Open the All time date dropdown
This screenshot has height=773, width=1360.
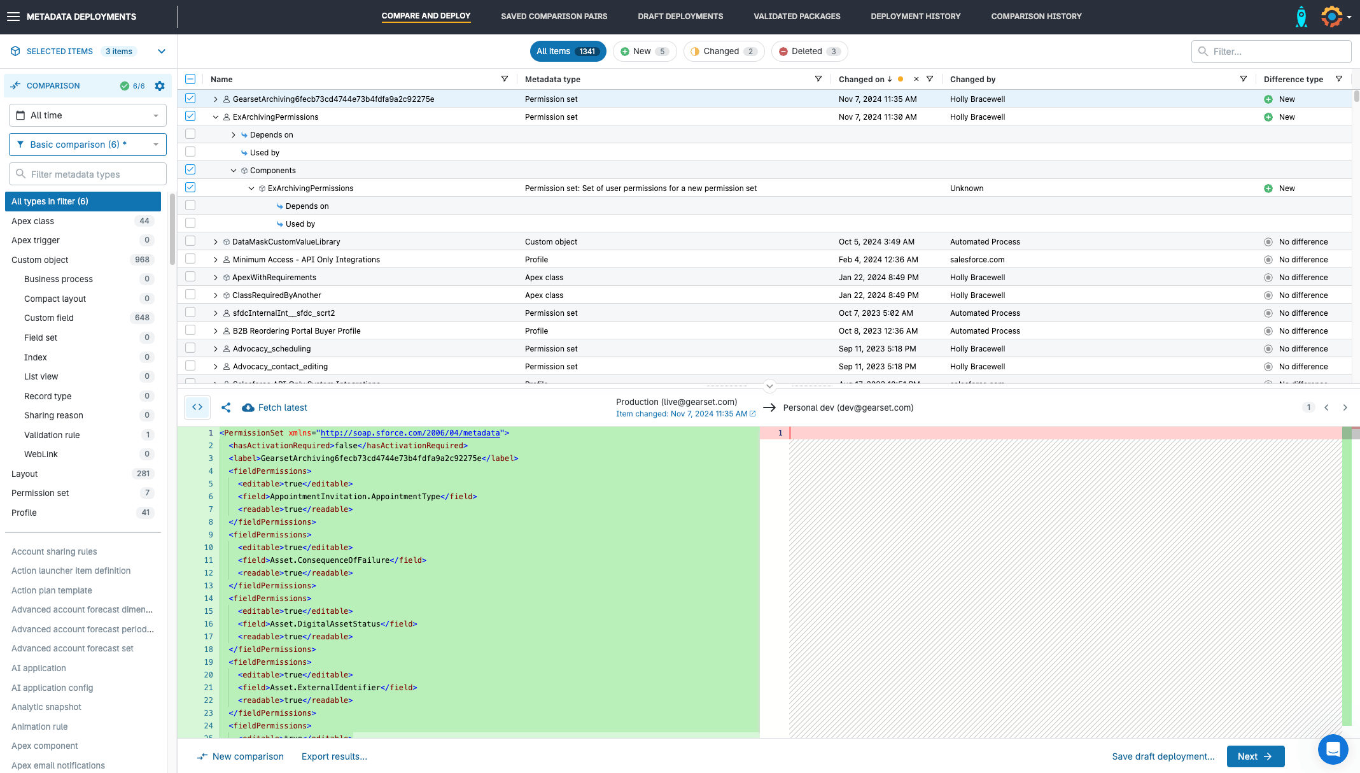pos(88,115)
